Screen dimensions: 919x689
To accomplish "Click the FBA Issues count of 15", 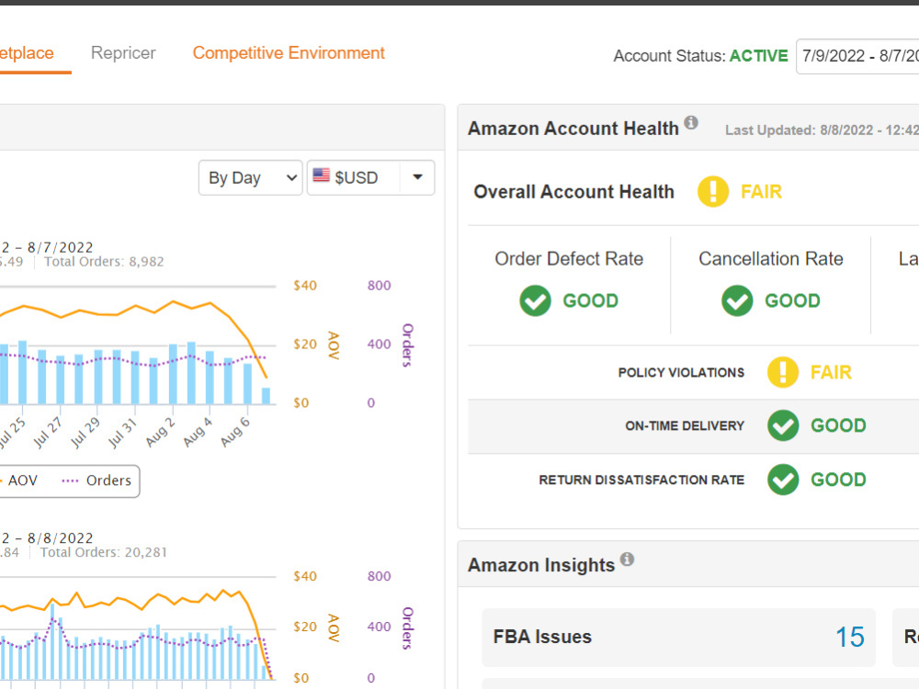I will point(850,637).
